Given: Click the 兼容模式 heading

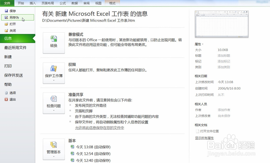Looking at the screenshot, I should coord(76,35).
